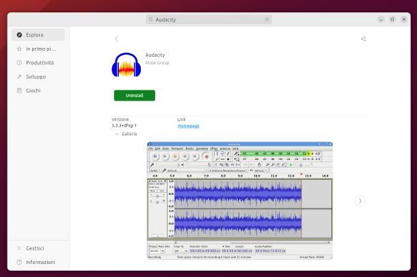Open the Informazioni page
The height and width of the screenshot is (277, 417).
pyautogui.click(x=38, y=262)
